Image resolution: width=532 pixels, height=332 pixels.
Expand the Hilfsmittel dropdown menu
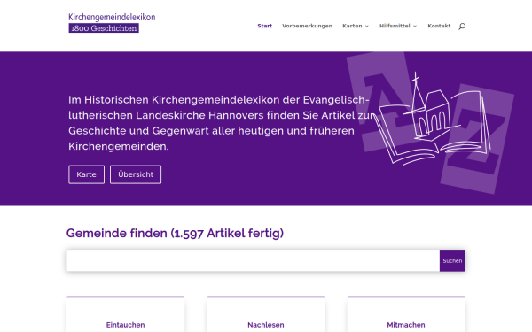(x=398, y=26)
